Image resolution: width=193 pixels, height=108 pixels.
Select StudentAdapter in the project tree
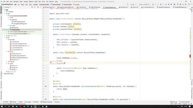coord(15,30)
